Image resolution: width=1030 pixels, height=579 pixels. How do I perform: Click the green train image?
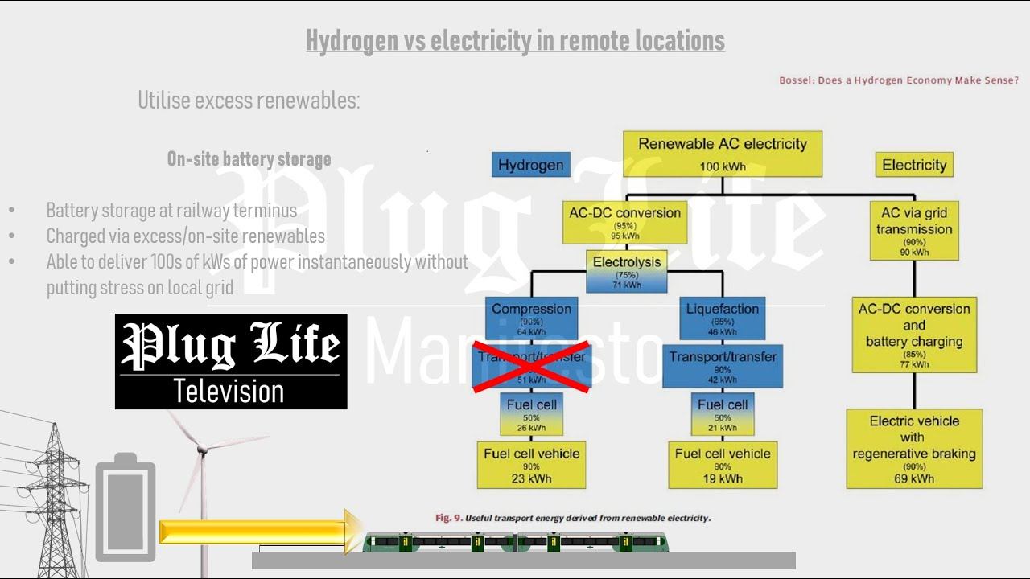(516, 541)
